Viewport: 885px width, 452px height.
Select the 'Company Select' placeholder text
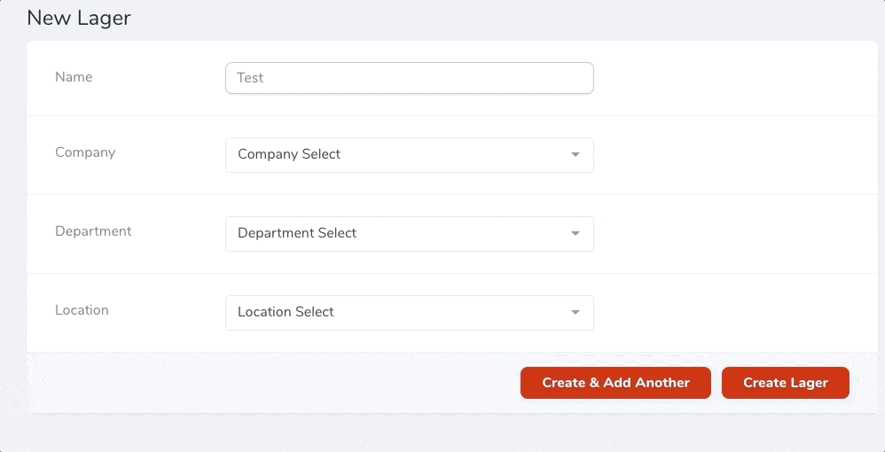[289, 154]
